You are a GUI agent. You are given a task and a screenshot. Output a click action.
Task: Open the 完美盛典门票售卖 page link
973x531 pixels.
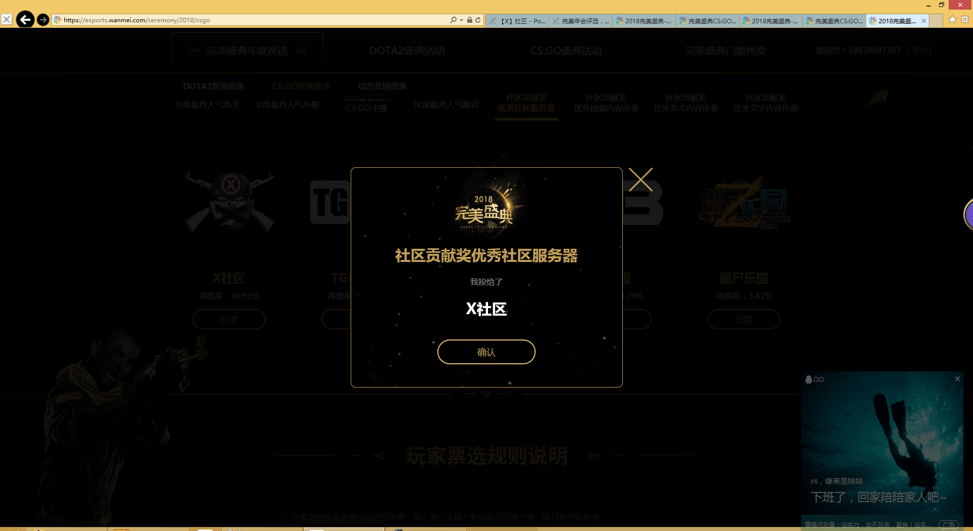[x=726, y=51]
